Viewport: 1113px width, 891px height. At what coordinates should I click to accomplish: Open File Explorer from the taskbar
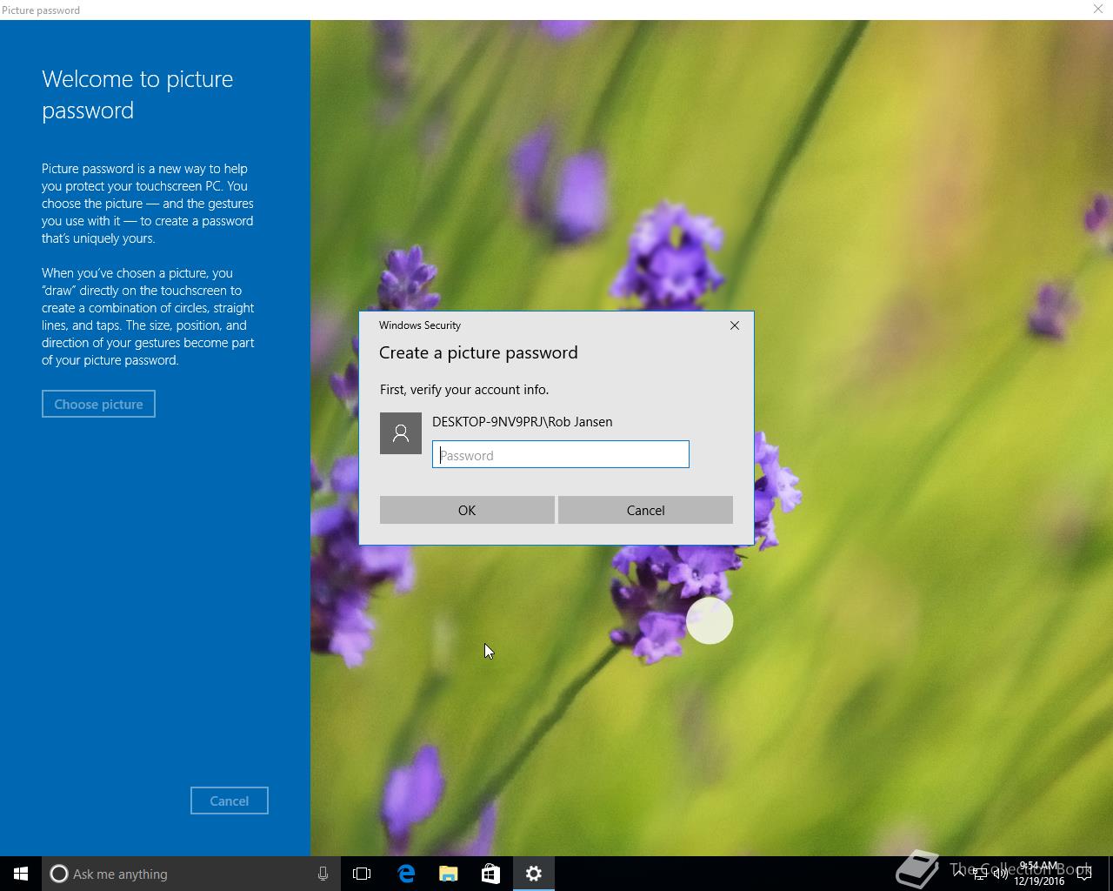coord(448,874)
